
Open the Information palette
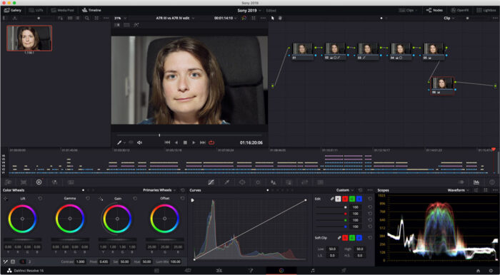click(491, 182)
